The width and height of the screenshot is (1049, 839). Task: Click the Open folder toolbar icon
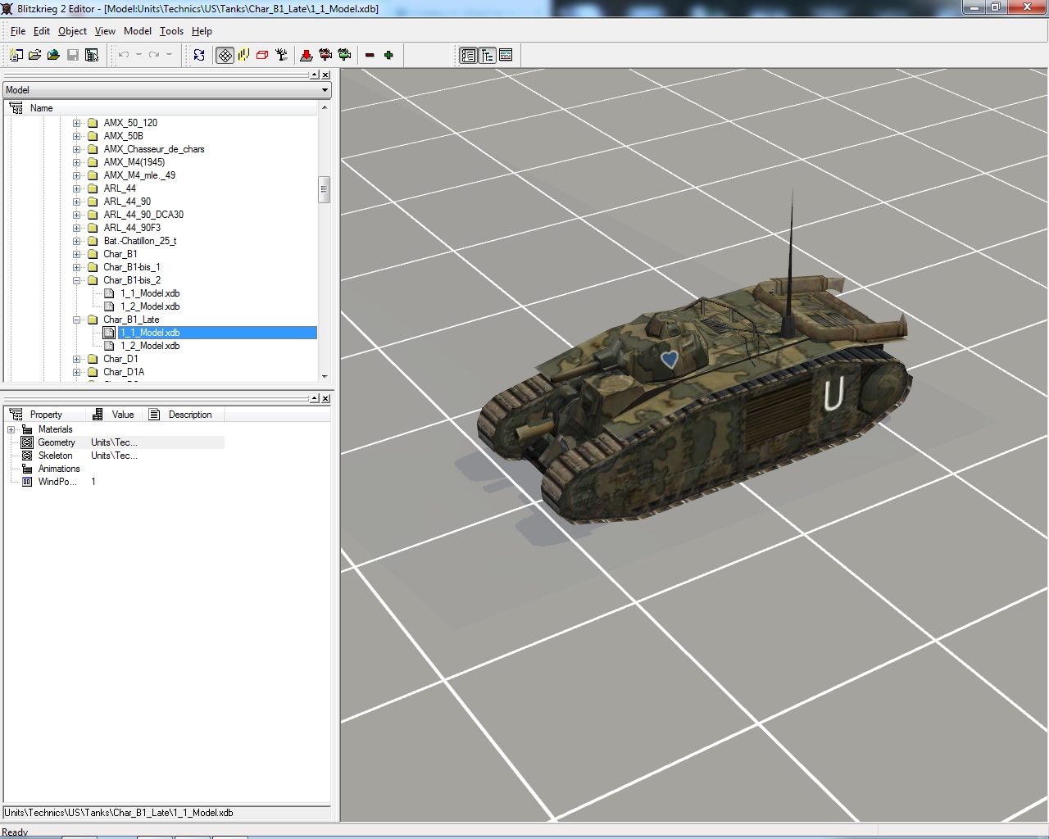pyautogui.click(x=34, y=55)
